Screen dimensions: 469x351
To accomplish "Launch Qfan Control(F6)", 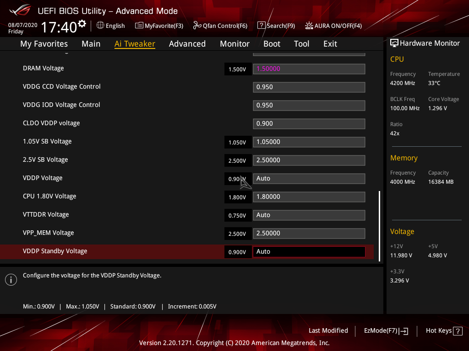I will [x=220, y=26].
